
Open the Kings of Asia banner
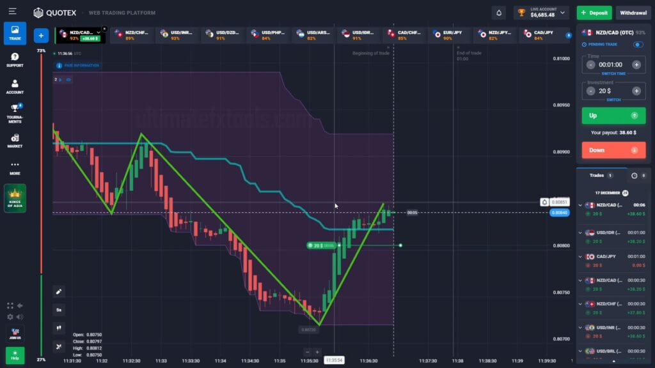15,198
